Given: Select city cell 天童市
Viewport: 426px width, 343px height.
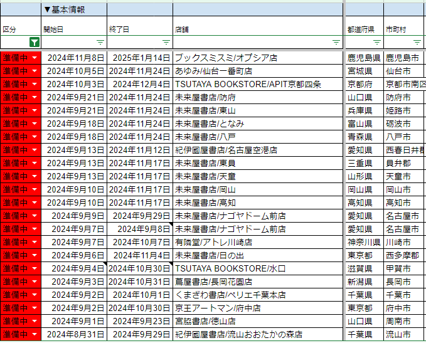Looking at the screenshot, I should (x=405, y=176).
